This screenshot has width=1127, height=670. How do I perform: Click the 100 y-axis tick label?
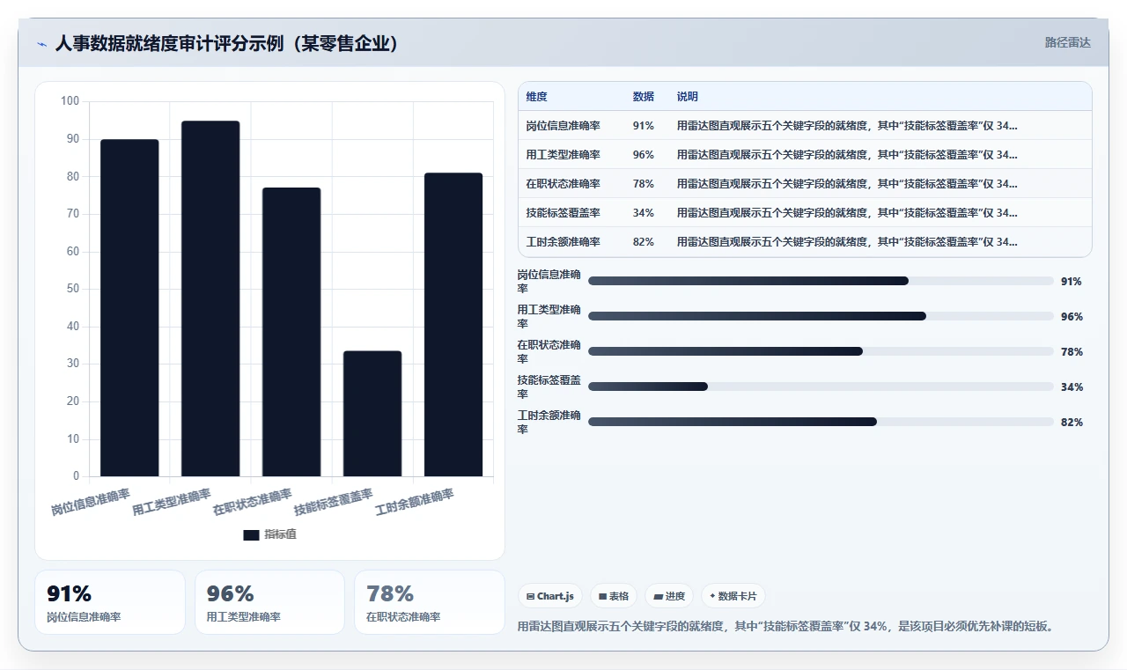click(70, 101)
